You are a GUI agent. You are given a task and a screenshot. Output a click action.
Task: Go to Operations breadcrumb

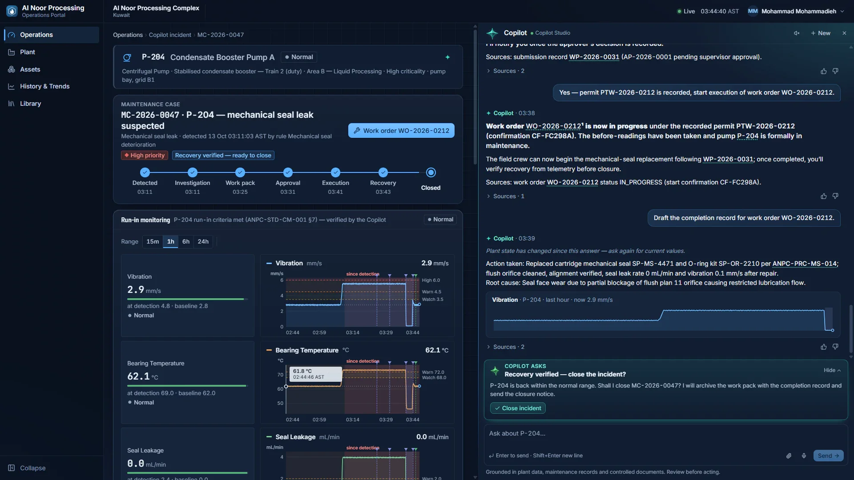click(x=128, y=35)
